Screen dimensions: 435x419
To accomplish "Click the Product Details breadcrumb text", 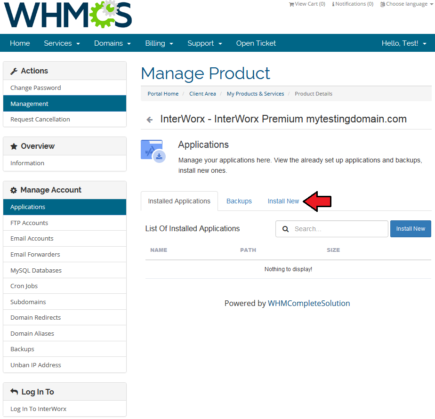I will point(314,94).
